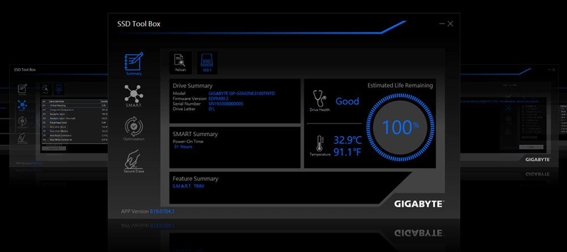Screen dimensions: 567x252
Task: Open Secure Erase in left background window
Action: [23, 138]
